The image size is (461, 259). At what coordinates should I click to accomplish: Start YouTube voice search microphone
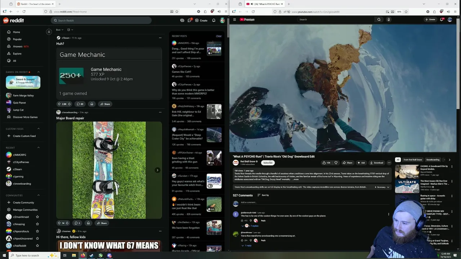click(389, 19)
